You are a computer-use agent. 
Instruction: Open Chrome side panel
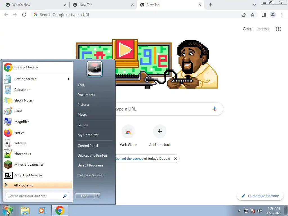pyautogui.click(x=264, y=15)
